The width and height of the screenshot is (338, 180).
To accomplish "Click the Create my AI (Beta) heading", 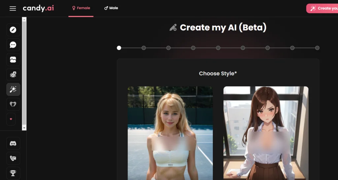I will click(223, 28).
